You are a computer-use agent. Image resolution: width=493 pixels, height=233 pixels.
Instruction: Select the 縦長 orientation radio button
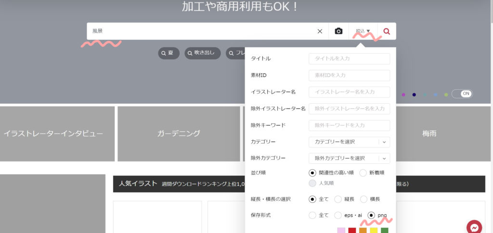338,199
